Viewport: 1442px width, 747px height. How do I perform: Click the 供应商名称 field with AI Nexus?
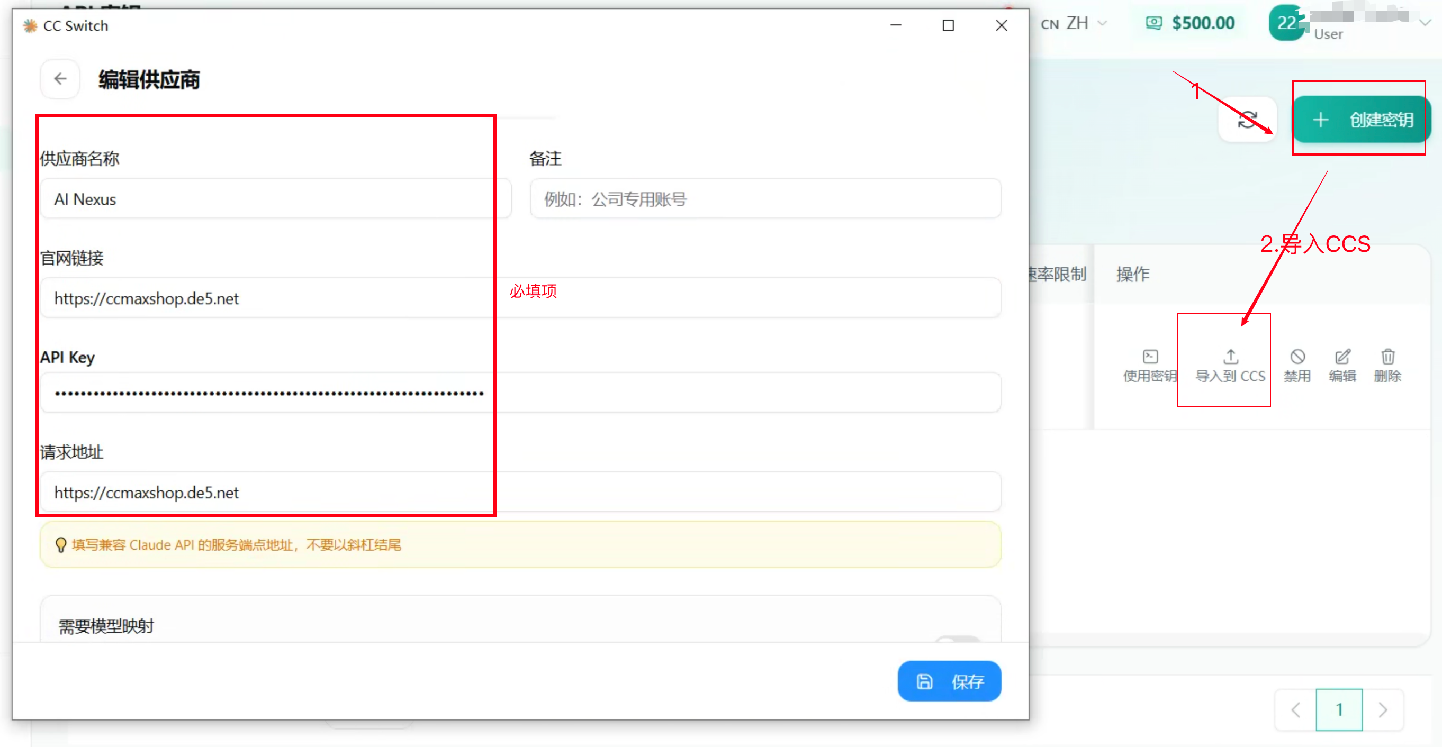275,198
